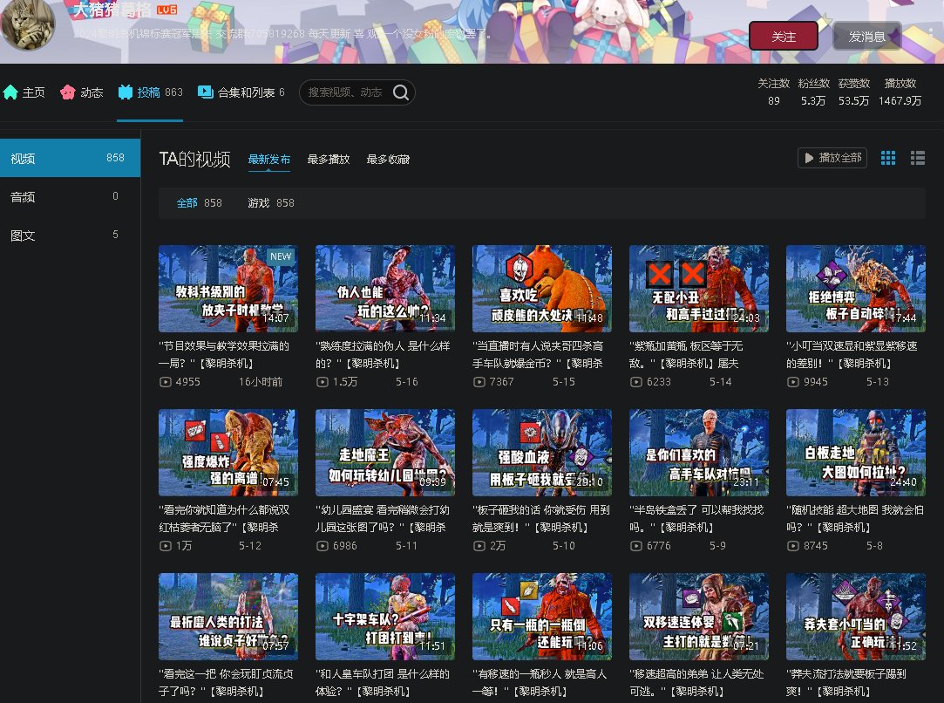Open video title 看完这一把 你会玩盯贞流贞子
The image size is (944, 703).
pyautogui.click(x=226, y=683)
